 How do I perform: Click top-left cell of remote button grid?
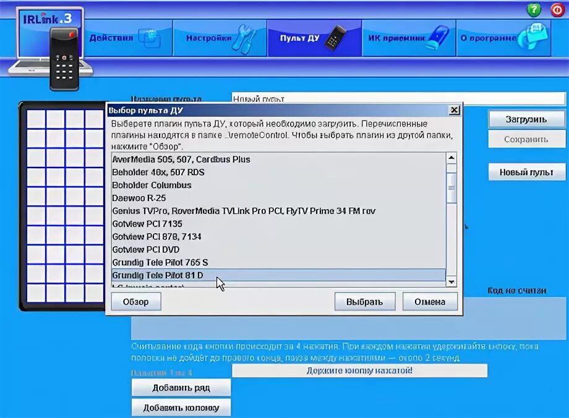(36, 119)
